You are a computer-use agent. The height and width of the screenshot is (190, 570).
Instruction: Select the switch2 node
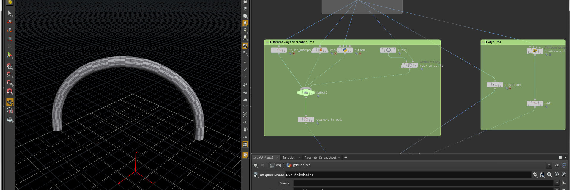point(306,92)
